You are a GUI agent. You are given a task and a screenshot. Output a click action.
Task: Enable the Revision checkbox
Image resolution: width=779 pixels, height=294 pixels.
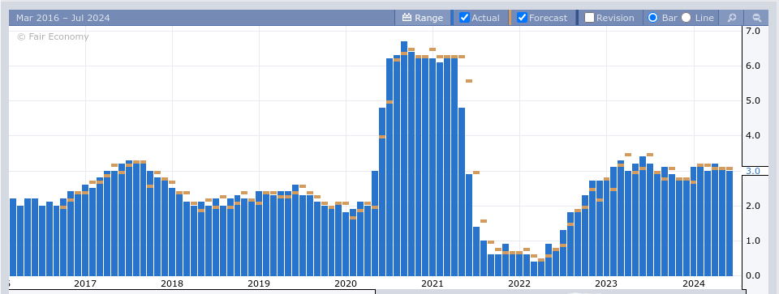589,18
